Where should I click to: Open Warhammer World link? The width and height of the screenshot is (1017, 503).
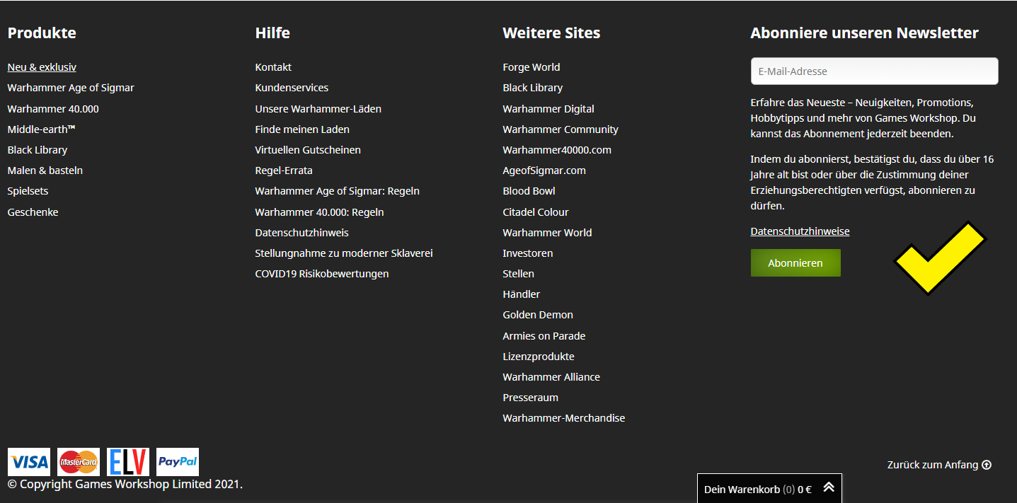(x=548, y=233)
